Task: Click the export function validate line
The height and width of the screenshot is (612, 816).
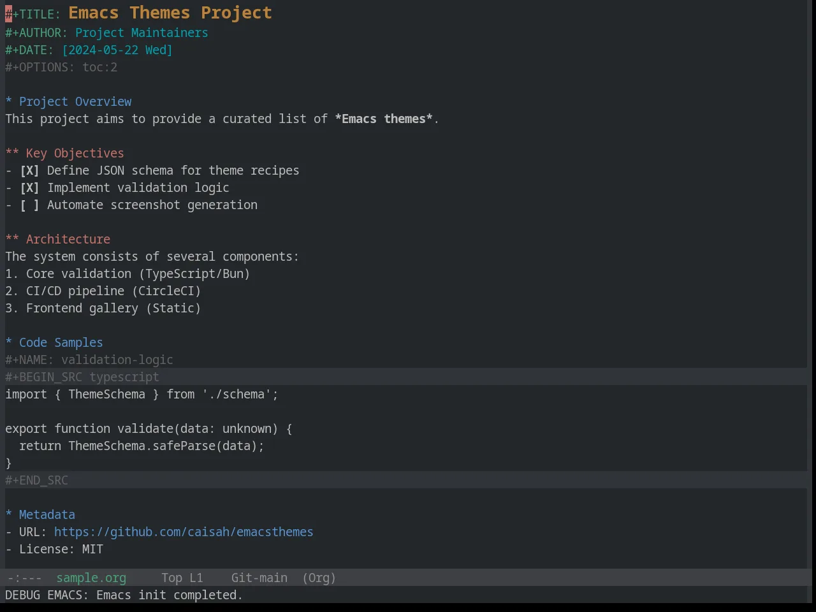Action: pos(149,429)
